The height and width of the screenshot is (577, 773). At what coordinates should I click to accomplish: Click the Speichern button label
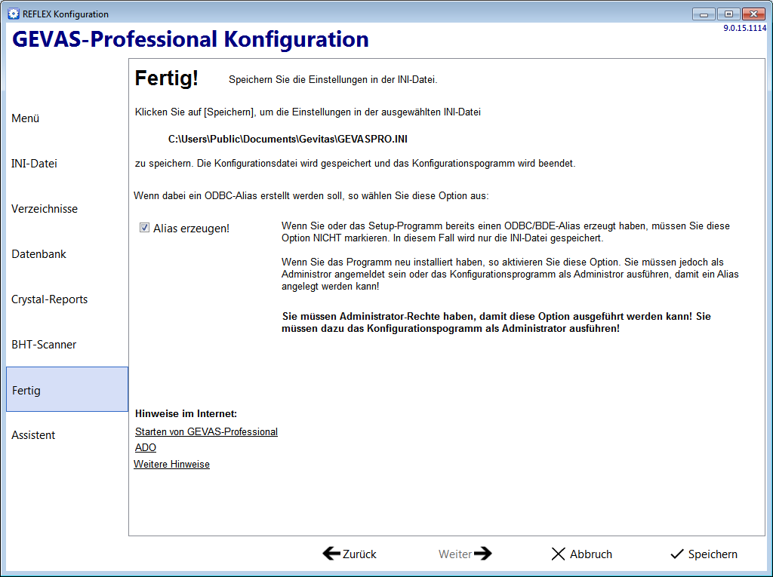click(713, 554)
